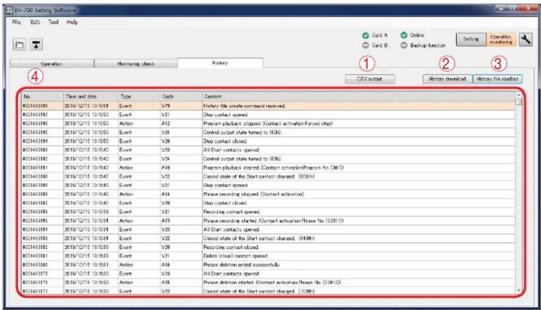This screenshot has height=310, width=541.
Task: Open the Edit menu
Action: 35,22
